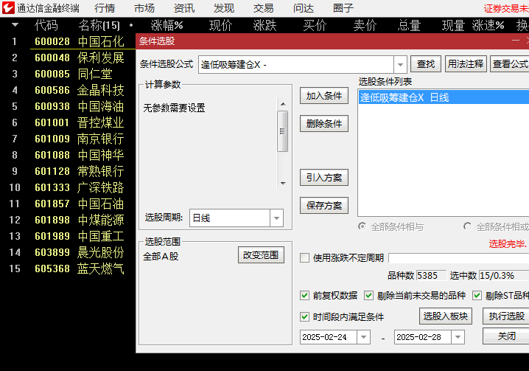
Task: Open the end date 2025-02-28 dropdown
Action: coord(458,337)
